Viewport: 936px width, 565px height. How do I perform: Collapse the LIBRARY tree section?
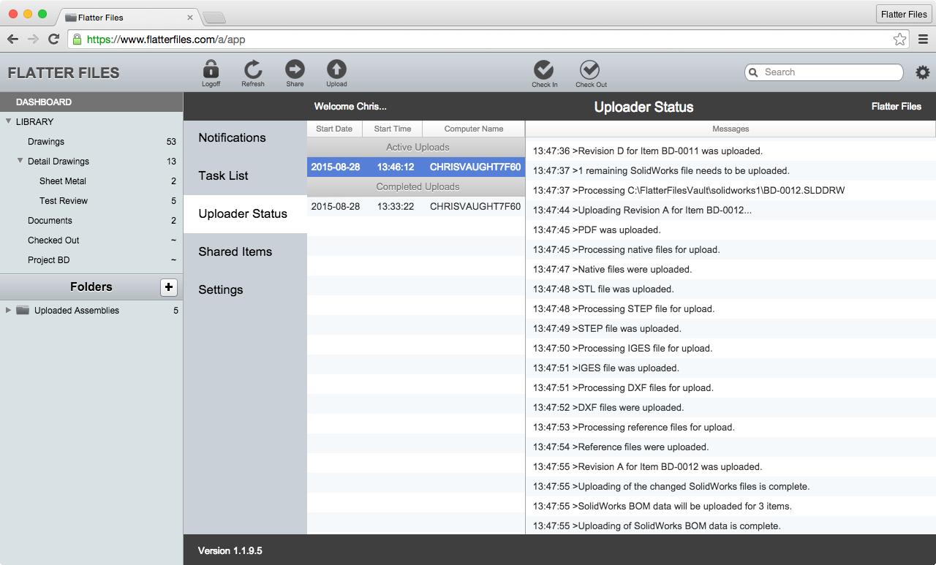(x=8, y=121)
